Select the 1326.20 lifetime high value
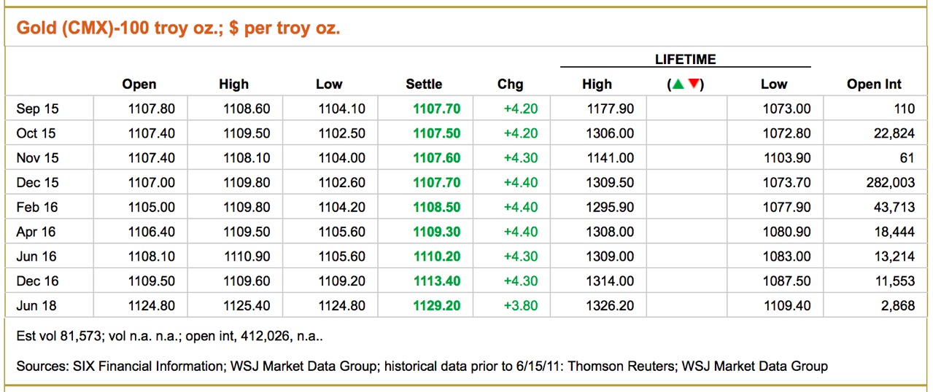This screenshot has width=933, height=392. pyautogui.click(x=610, y=306)
